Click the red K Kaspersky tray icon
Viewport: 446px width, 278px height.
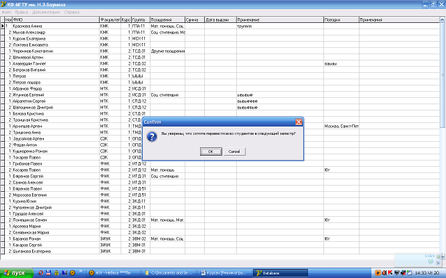click(x=390, y=273)
